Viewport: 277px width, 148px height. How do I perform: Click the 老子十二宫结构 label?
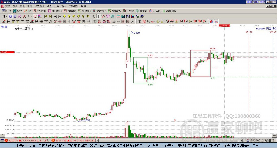point(24,28)
